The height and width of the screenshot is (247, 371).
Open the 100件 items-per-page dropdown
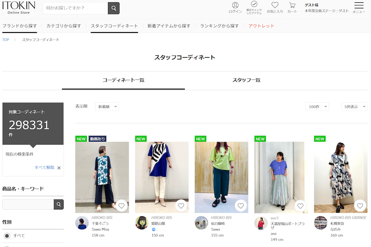[317, 107]
